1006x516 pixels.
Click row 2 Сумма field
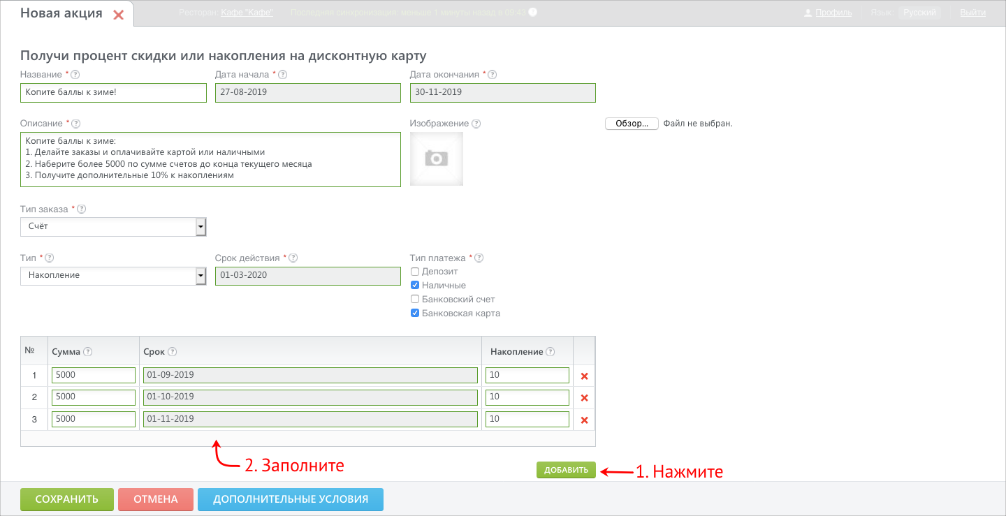tap(94, 397)
